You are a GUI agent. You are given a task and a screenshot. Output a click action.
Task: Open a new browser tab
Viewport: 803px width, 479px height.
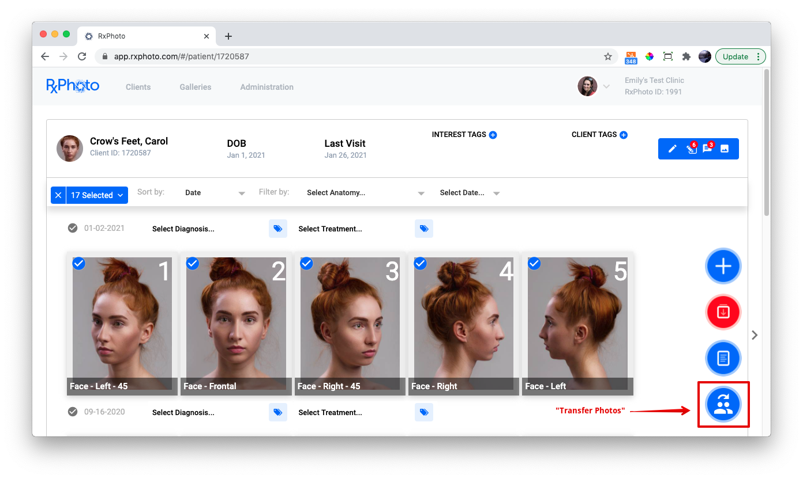coord(228,36)
